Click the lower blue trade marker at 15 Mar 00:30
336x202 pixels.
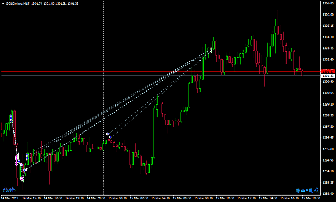pyautogui.click(x=110, y=137)
